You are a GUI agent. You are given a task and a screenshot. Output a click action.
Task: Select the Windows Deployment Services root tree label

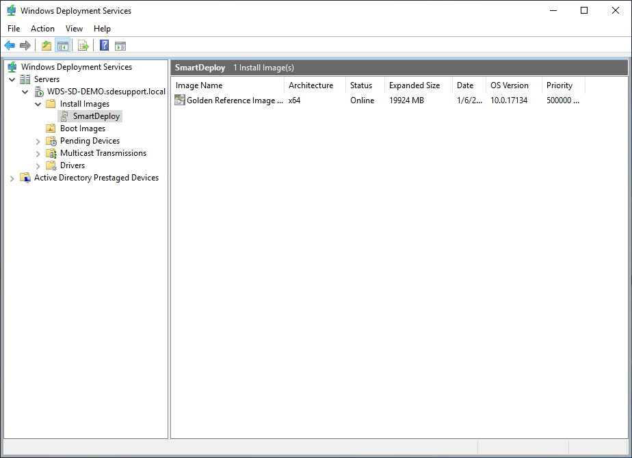[77, 67]
